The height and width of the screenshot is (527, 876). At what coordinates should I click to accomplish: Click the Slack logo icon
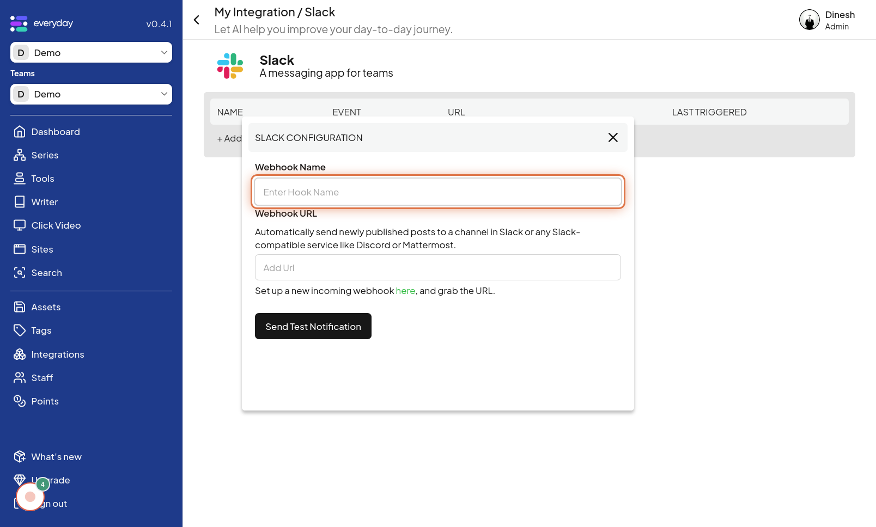coord(230,66)
